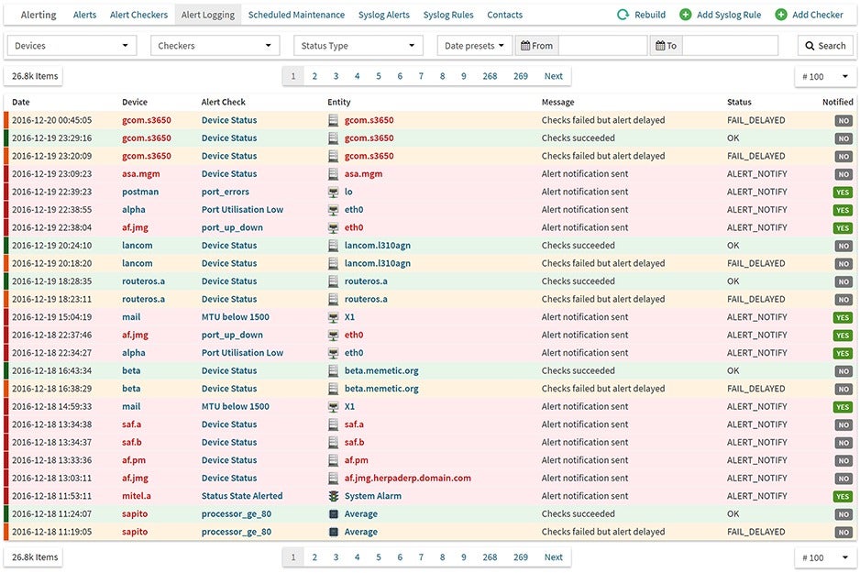Go to page 269 in top pagination
The width and height of the screenshot is (860, 573).
coord(521,76)
